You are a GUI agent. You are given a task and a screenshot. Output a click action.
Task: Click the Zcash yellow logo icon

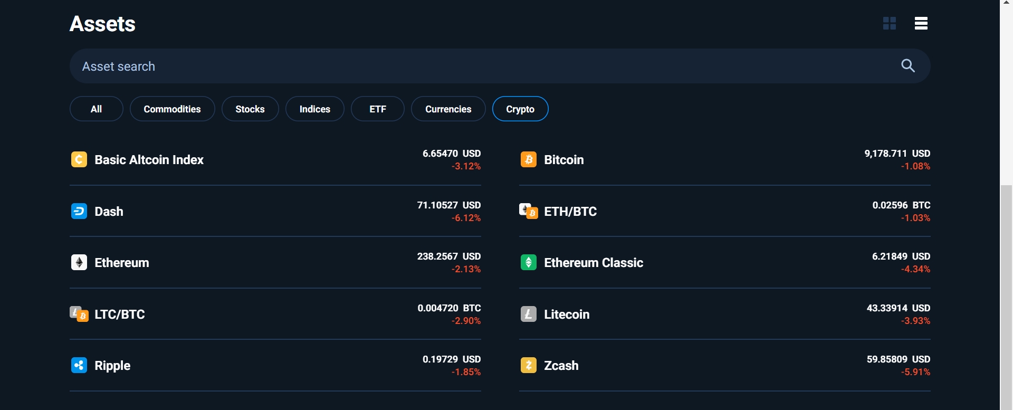point(529,365)
